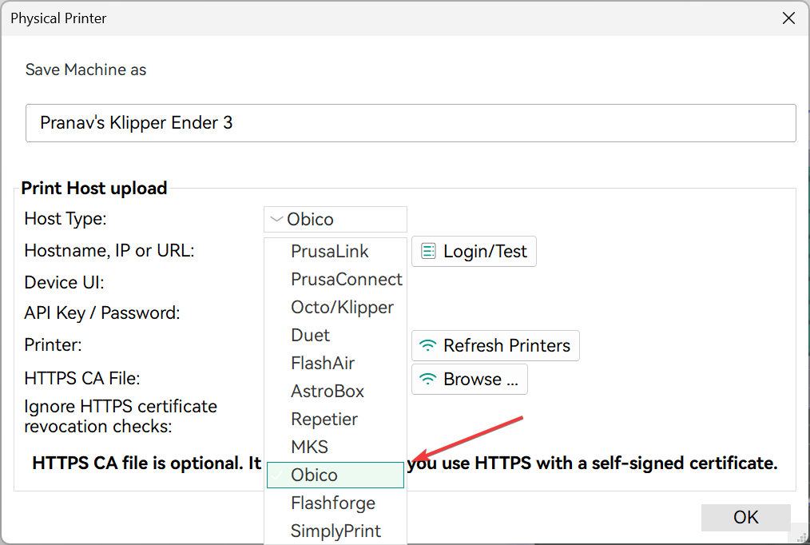Click the wifi icon on Browse button

point(427,379)
